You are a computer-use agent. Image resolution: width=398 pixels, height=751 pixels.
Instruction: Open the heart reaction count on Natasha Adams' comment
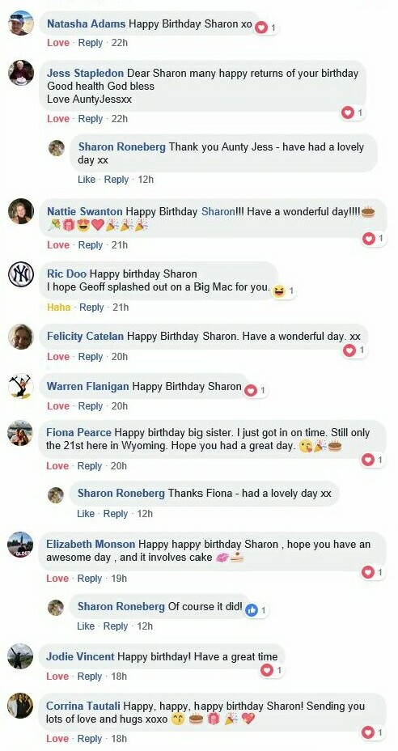point(266,28)
